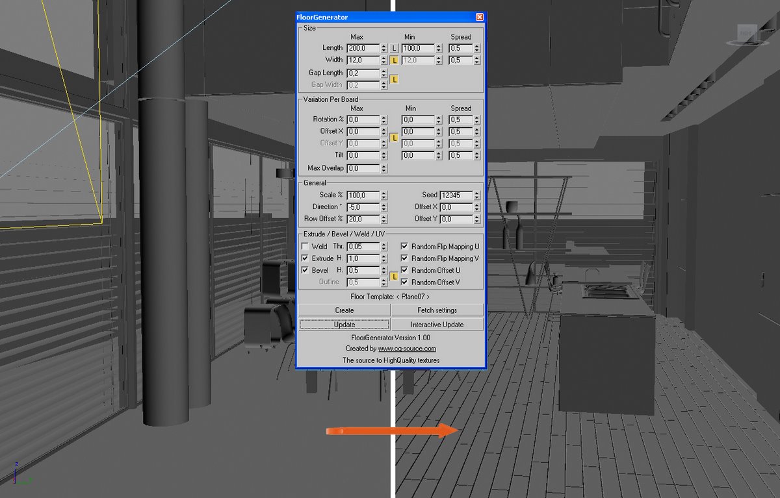Close the FloorGenerator dialog
780x498 pixels.
[480, 17]
